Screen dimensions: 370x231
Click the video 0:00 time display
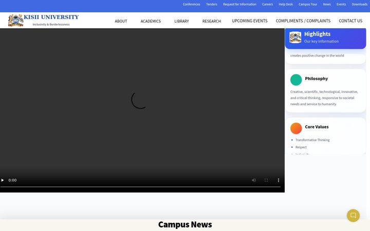click(x=12, y=180)
